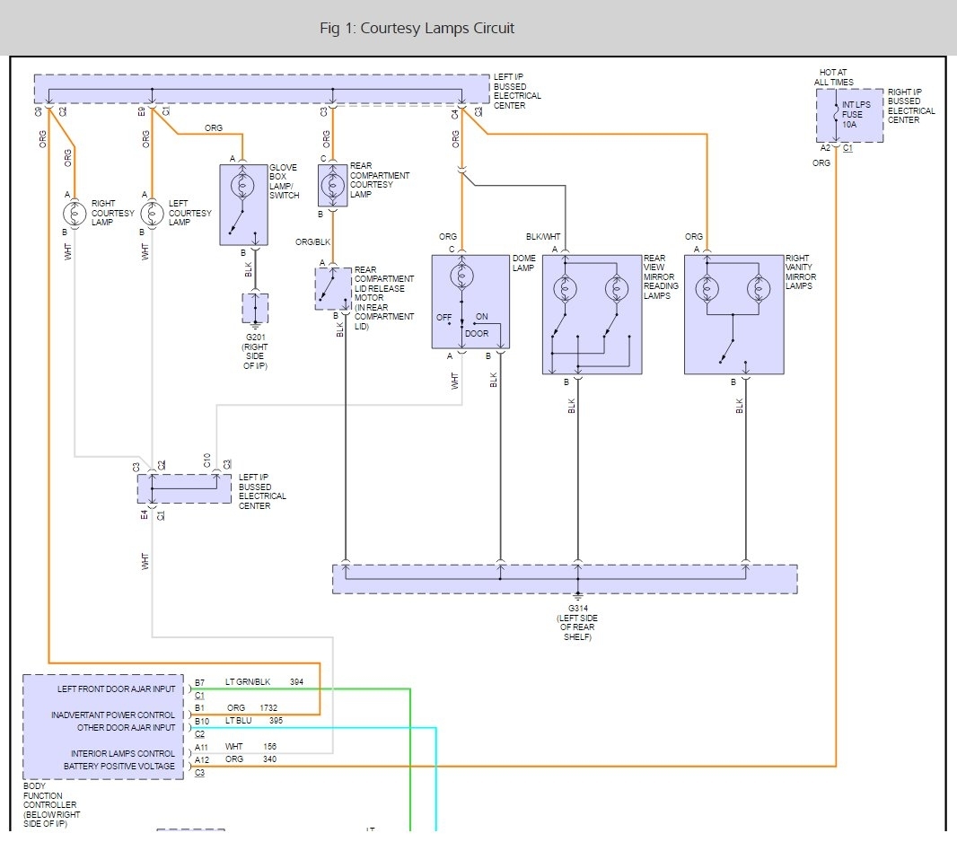Click the Rear Compartment Lid Release Motor switch
This screenshot has height=842, width=957.
click(x=332, y=288)
